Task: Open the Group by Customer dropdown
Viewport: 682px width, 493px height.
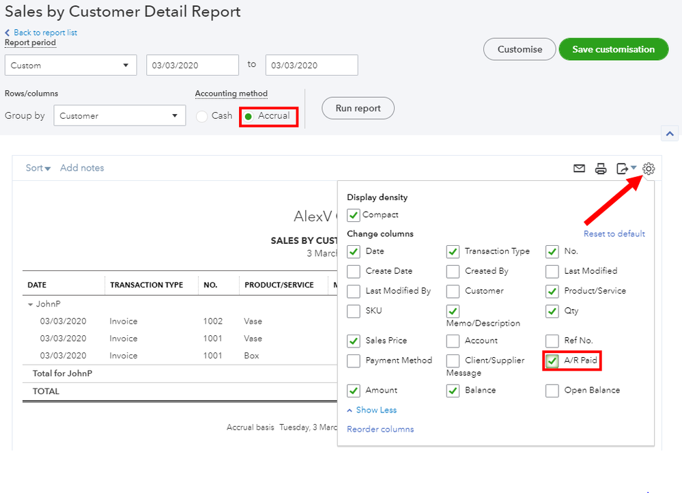Action: 119,116
